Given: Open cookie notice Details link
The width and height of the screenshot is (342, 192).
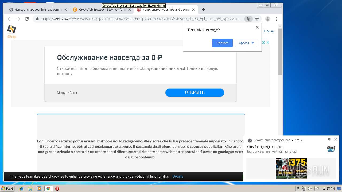Looking at the screenshot, I should (178, 177).
